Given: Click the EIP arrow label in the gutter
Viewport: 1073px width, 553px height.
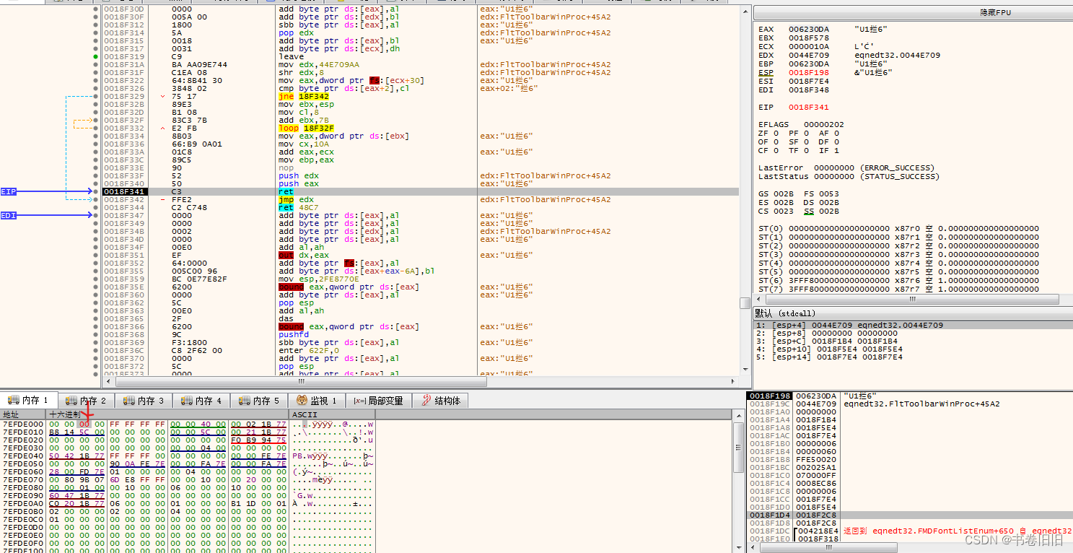Looking at the screenshot, I should [9, 191].
